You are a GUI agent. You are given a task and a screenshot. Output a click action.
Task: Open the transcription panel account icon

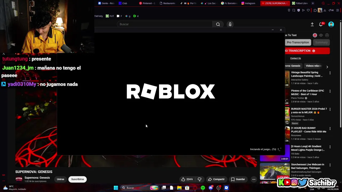[x=327, y=35]
